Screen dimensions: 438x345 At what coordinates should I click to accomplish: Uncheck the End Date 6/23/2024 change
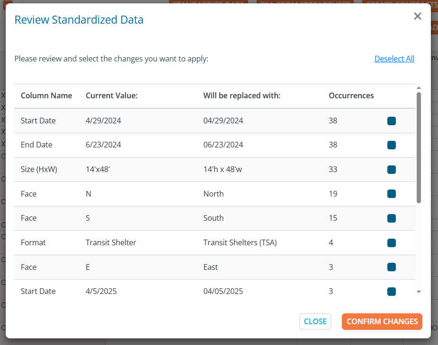[391, 145]
